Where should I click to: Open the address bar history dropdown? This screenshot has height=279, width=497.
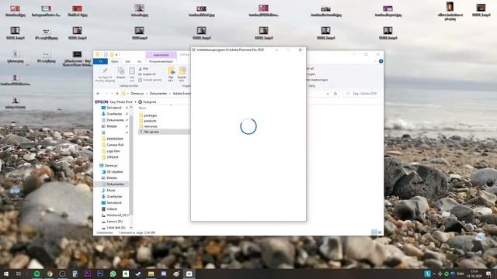point(328,94)
